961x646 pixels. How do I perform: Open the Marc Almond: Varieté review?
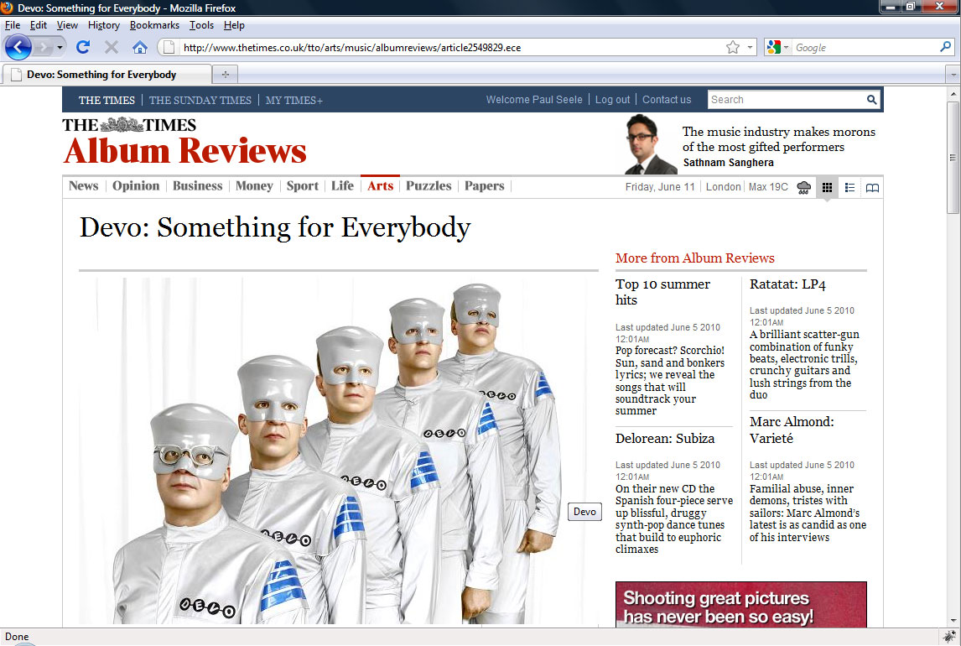click(792, 430)
